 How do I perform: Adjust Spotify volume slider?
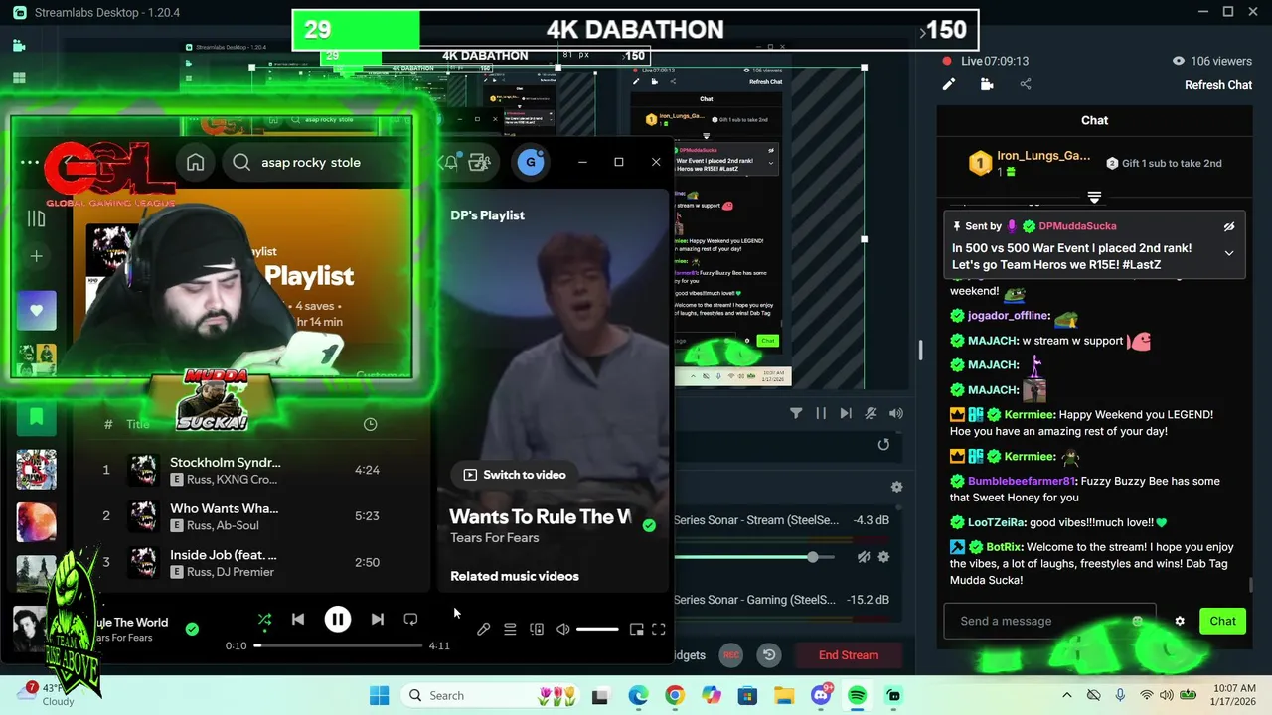tap(597, 629)
